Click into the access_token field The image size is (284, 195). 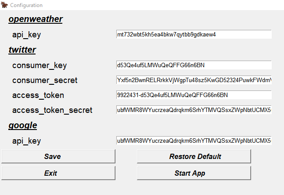tap(194, 95)
